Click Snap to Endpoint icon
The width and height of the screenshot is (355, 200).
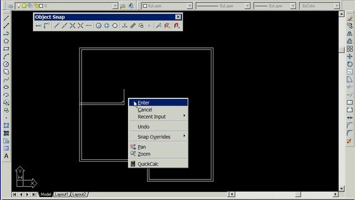(x=57, y=26)
